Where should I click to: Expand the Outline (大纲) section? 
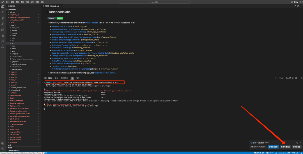[23, 145]
